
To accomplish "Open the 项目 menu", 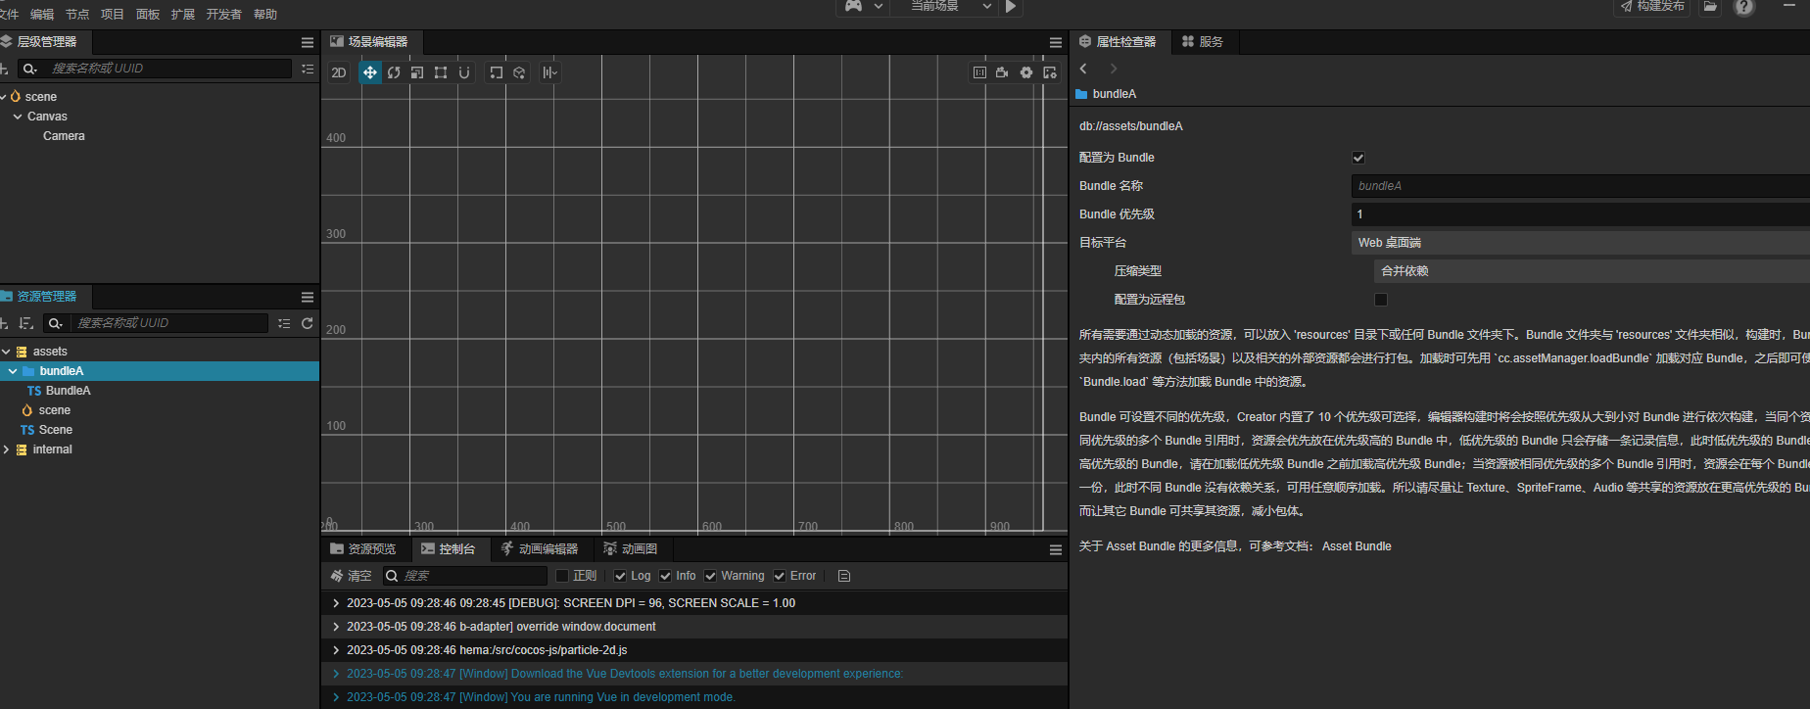I will coord(113,15).
